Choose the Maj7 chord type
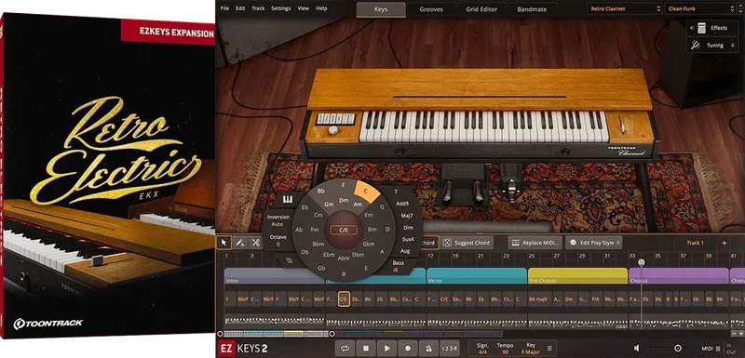Image resolution: width=745 pixels, height=358 pixels. [406, 216]
